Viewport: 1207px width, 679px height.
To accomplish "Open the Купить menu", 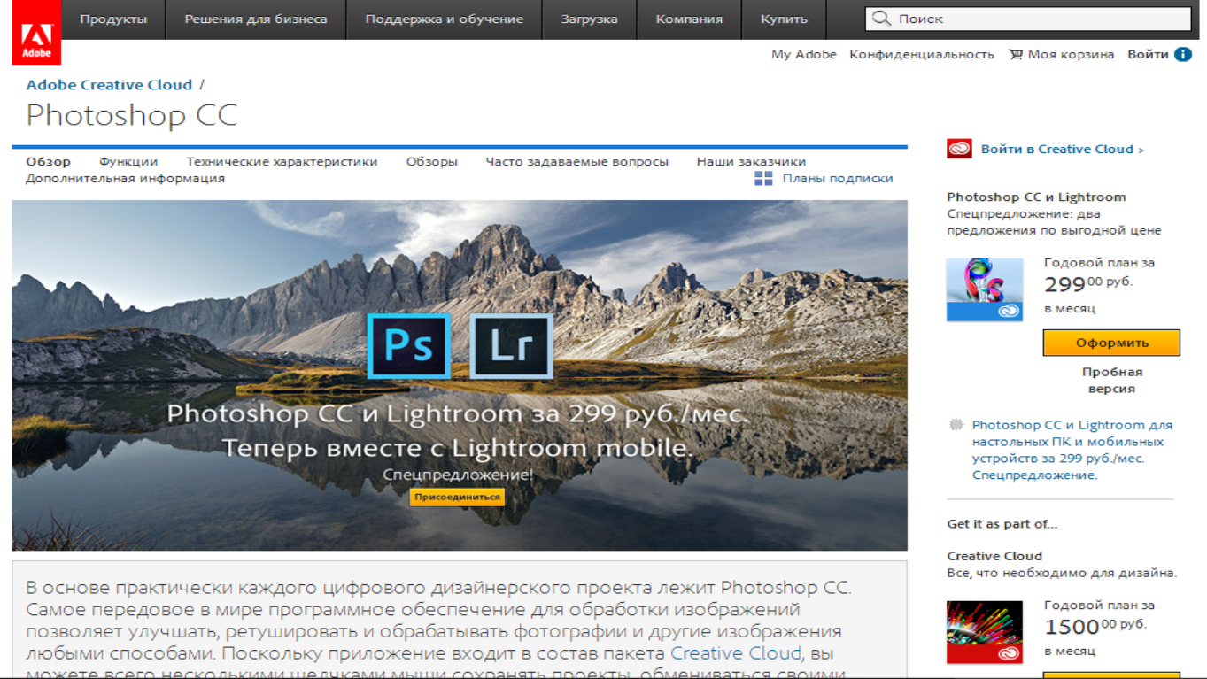I will tap(785, 19).
